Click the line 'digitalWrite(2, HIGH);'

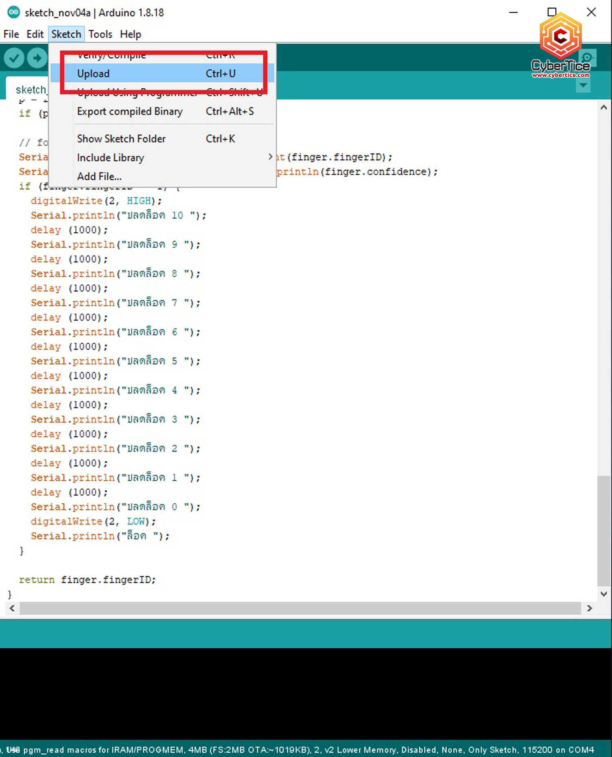point(96,201)
